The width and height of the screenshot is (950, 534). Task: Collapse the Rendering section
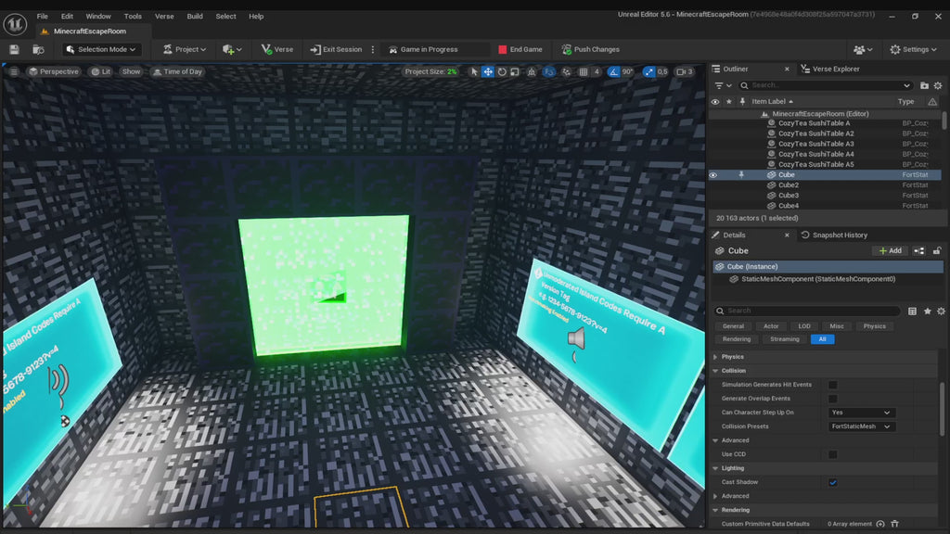click(x=715, y=510)
